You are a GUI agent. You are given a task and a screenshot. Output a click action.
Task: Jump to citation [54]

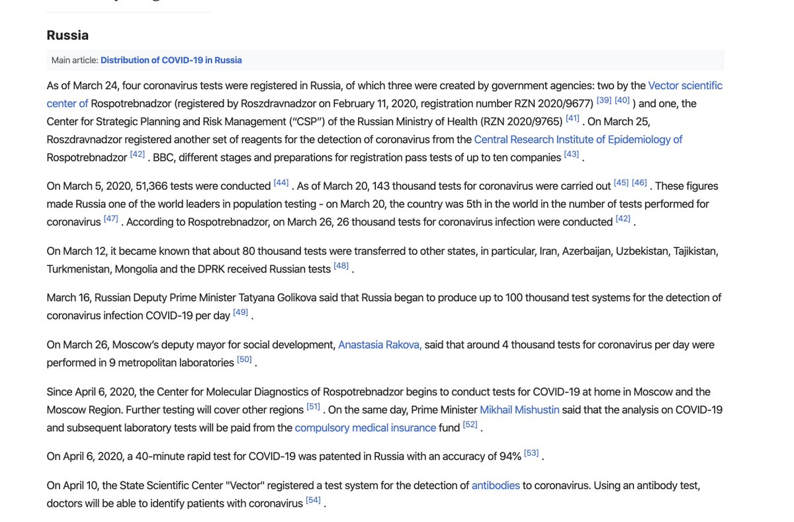(313, 500)
